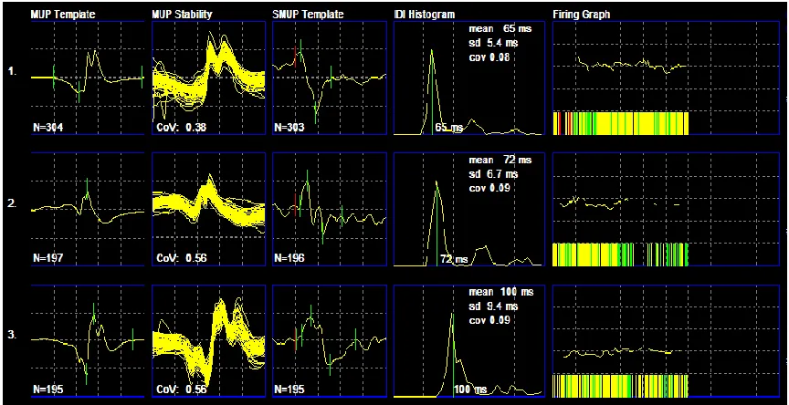Click the 'mean 72 ms' statistic

500,161
